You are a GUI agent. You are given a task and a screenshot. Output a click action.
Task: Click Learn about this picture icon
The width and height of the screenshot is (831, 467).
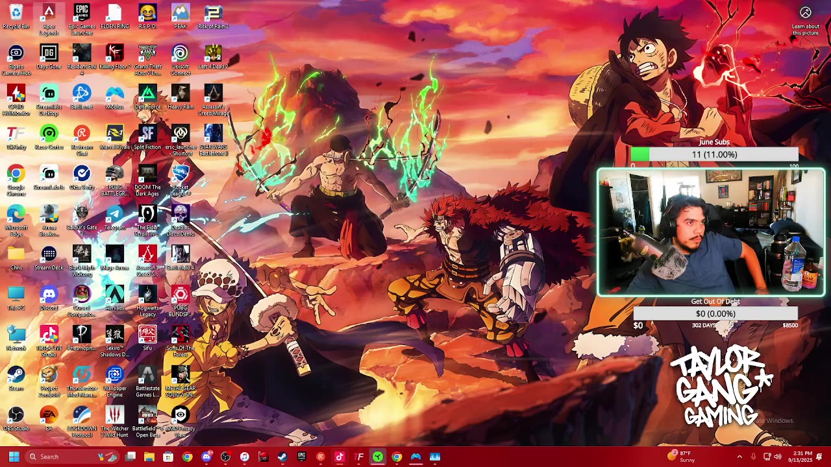(806, 12)
